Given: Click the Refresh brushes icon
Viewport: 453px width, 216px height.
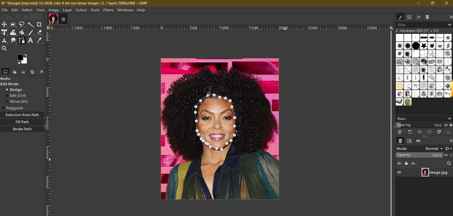Looking at the screenshot, I should (439, 132).
